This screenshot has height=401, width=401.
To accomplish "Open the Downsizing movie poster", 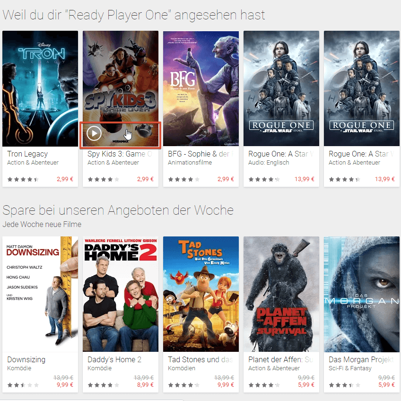I will click(40, 294).
